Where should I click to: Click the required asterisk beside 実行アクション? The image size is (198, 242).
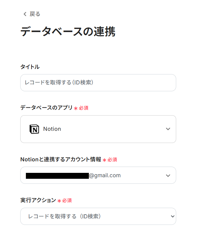59,201
